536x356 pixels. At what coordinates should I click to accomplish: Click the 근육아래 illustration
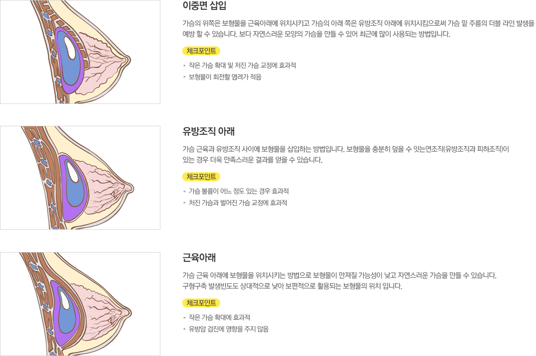tap(80, 304)
